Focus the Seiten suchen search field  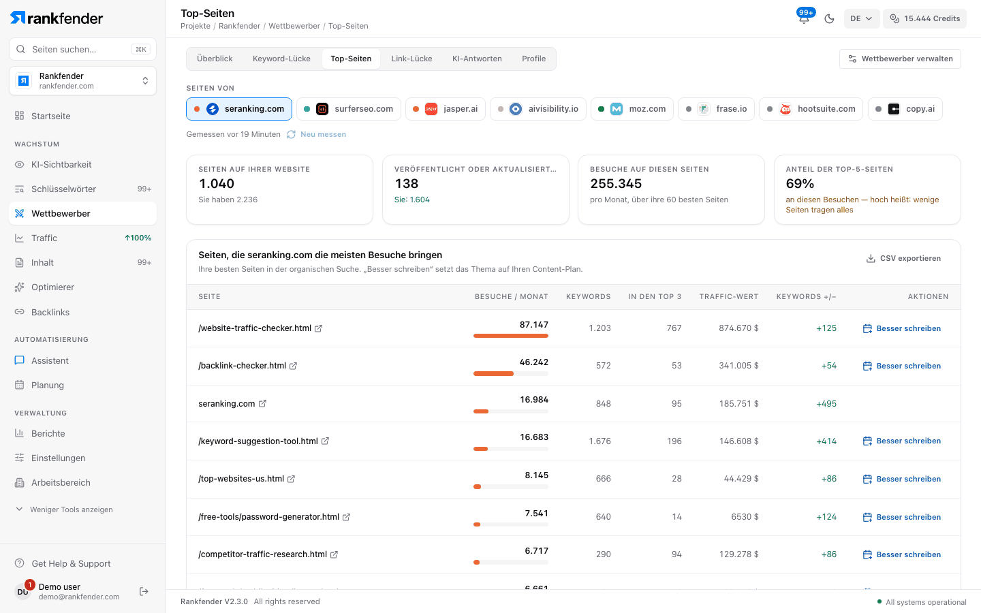click(x=82, y=49)
